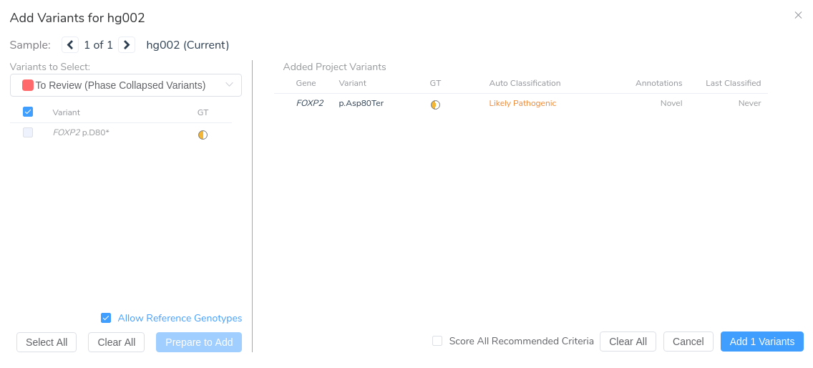Screen dimensions: 813x368
Task: Click the half-filled genotype icon beside FOXP2 p.D80*
Action: tap(203, 135)
